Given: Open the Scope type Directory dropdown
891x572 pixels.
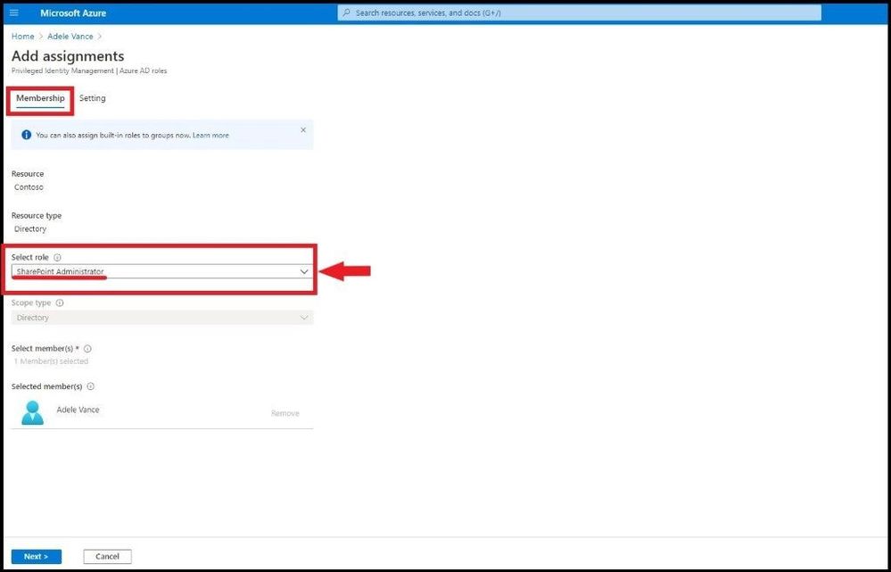Looking at the screenshot, I should [x=162, y=318].
